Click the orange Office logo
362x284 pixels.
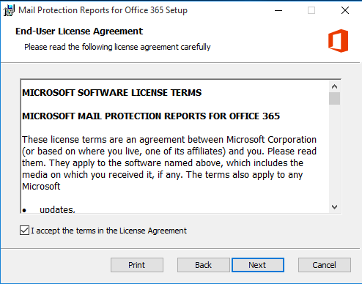338,41
